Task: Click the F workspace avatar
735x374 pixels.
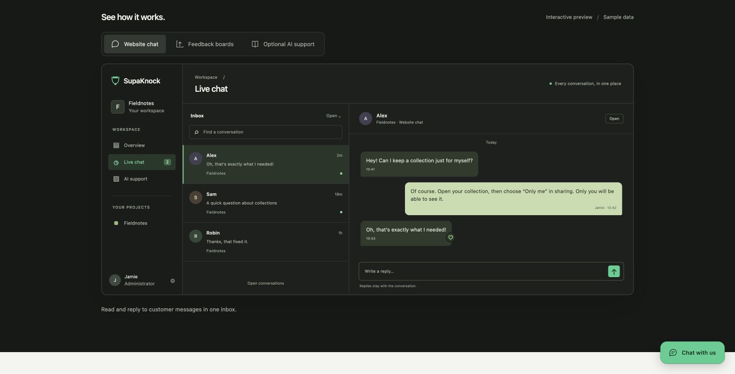Action: 117,107
